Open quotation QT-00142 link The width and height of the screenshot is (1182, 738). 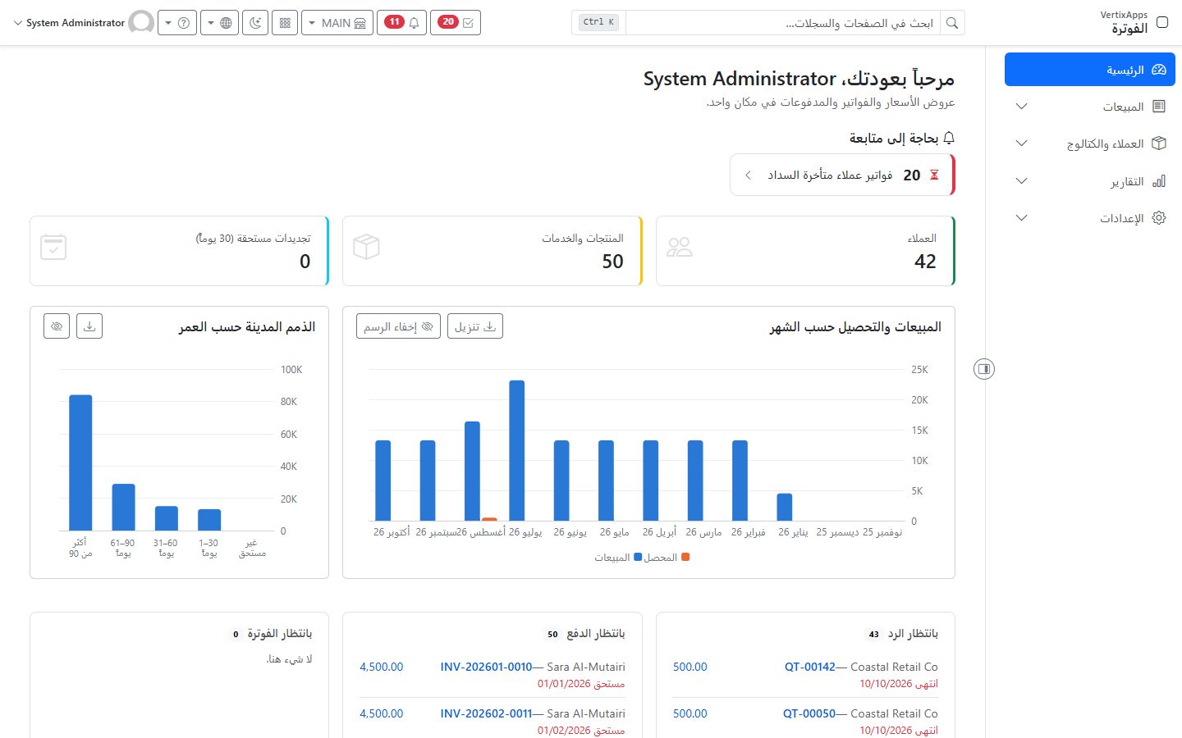point(809,667)
